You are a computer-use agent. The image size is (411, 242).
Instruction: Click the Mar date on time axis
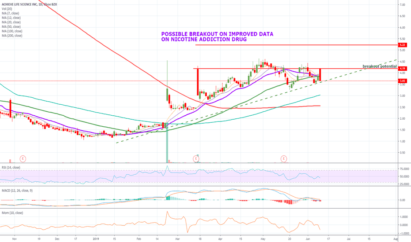pos(177,239)
